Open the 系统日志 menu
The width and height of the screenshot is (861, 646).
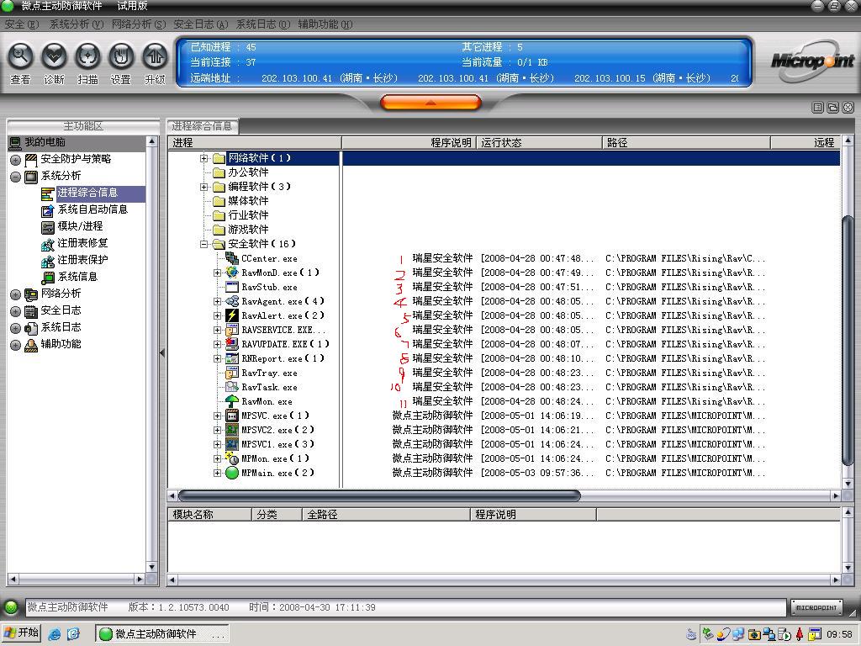pos(263,24)
